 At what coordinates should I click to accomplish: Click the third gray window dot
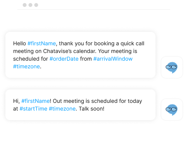(36, 5)
